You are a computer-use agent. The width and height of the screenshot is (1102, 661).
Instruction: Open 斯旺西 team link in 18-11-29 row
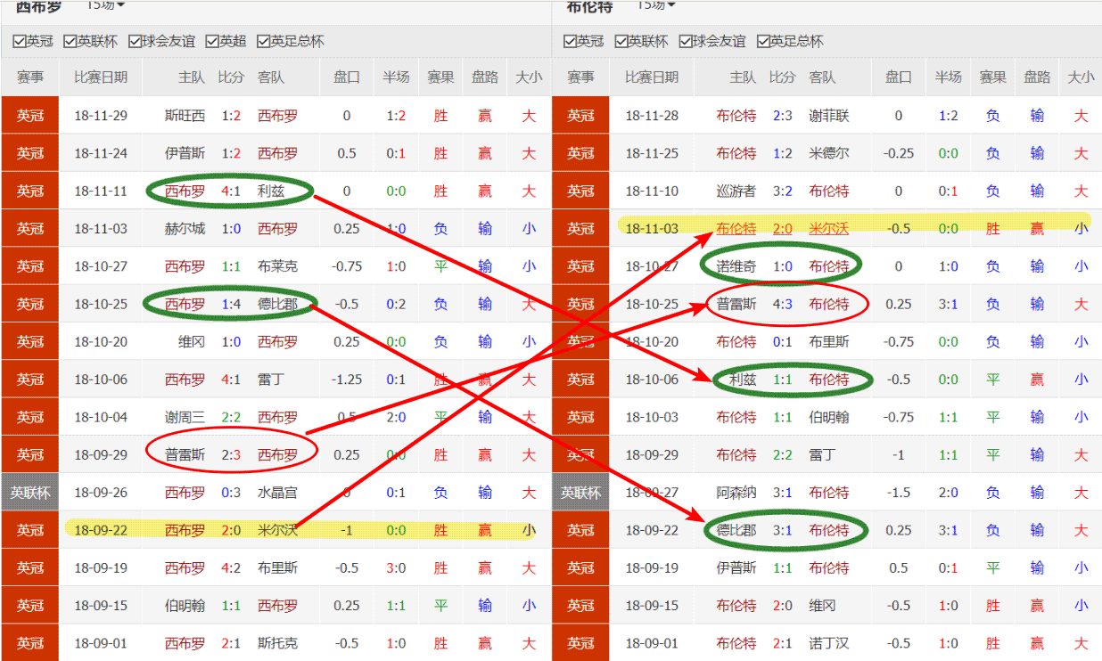(x=185, y=116)
